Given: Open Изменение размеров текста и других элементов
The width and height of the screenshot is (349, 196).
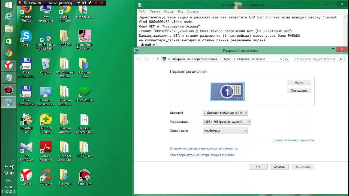Looking at the screenshot, I should pyautogui.click(x=204, y=149).
